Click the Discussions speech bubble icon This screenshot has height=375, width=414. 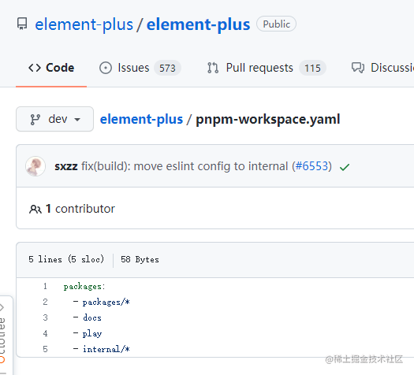point(358,68)
